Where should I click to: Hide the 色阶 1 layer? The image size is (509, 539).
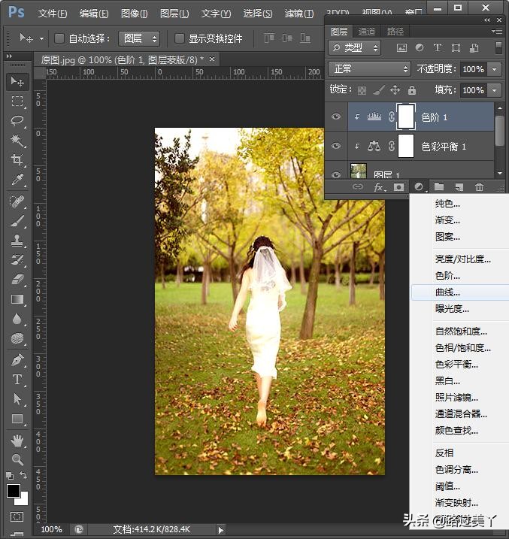tap(336, 117)
